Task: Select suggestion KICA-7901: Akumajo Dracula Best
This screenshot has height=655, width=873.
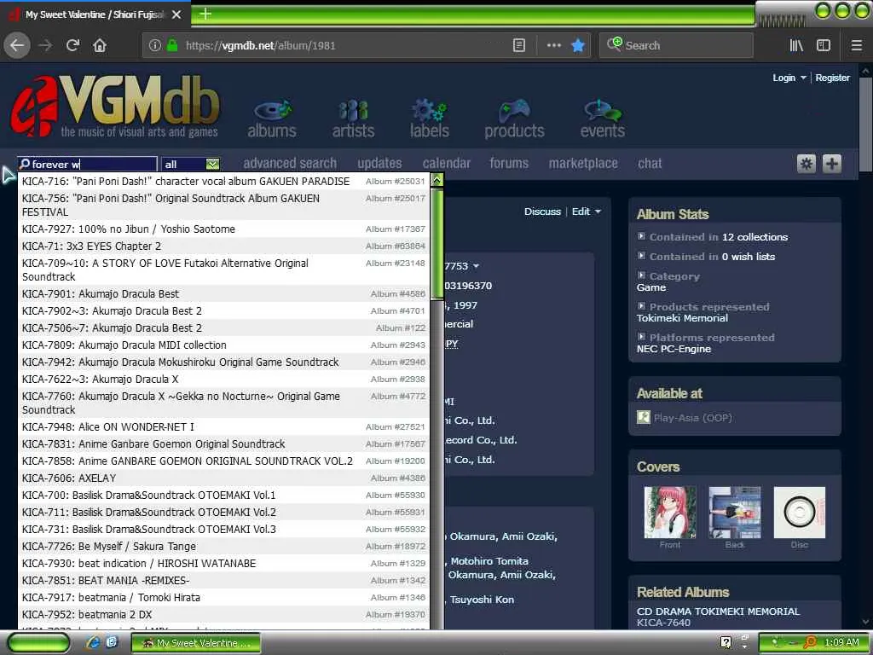Action: pyautogui.click(x=224, y=293)
